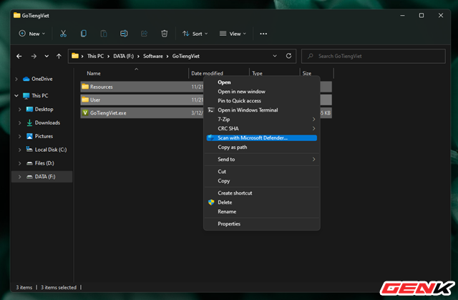
Task: Expand address bar history dropdown
Action: [275, 56]
